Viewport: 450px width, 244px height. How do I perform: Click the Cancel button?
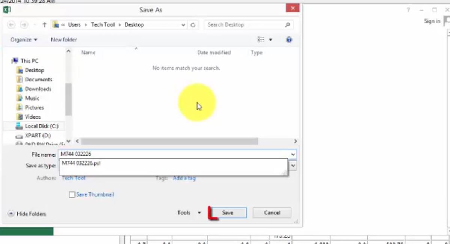(x=272, y=213)
